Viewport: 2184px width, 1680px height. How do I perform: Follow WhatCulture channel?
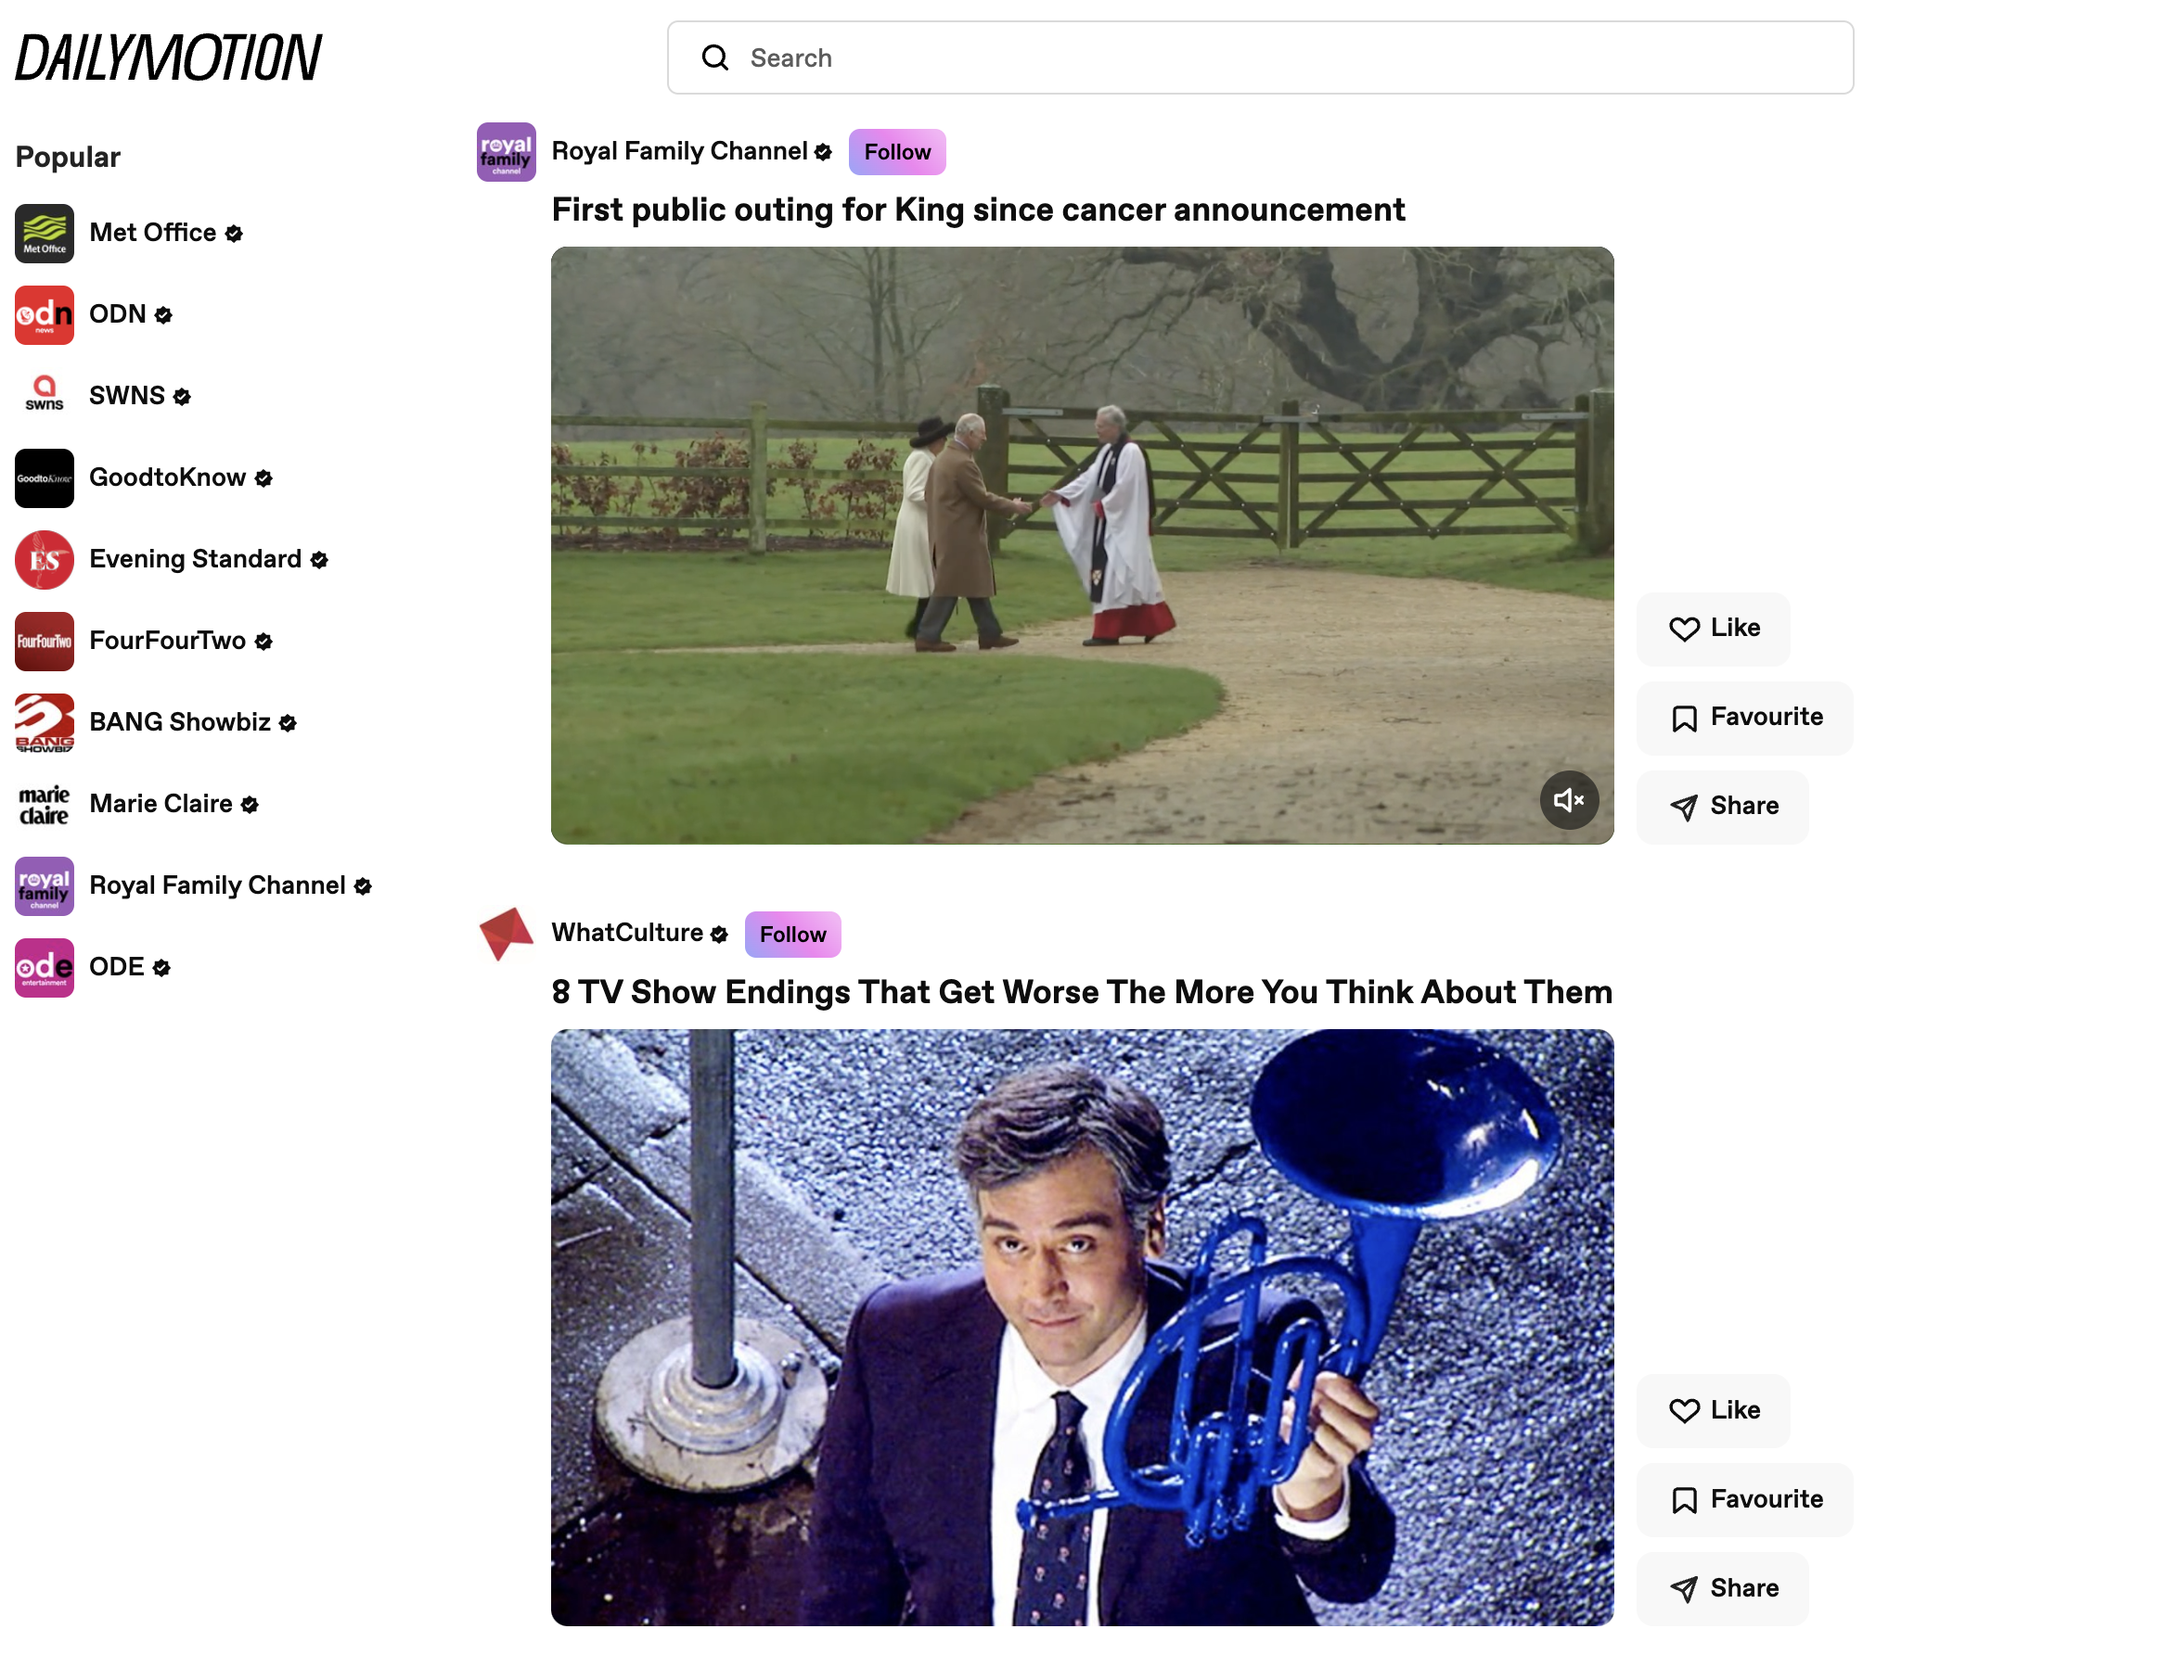click(791, 934)
